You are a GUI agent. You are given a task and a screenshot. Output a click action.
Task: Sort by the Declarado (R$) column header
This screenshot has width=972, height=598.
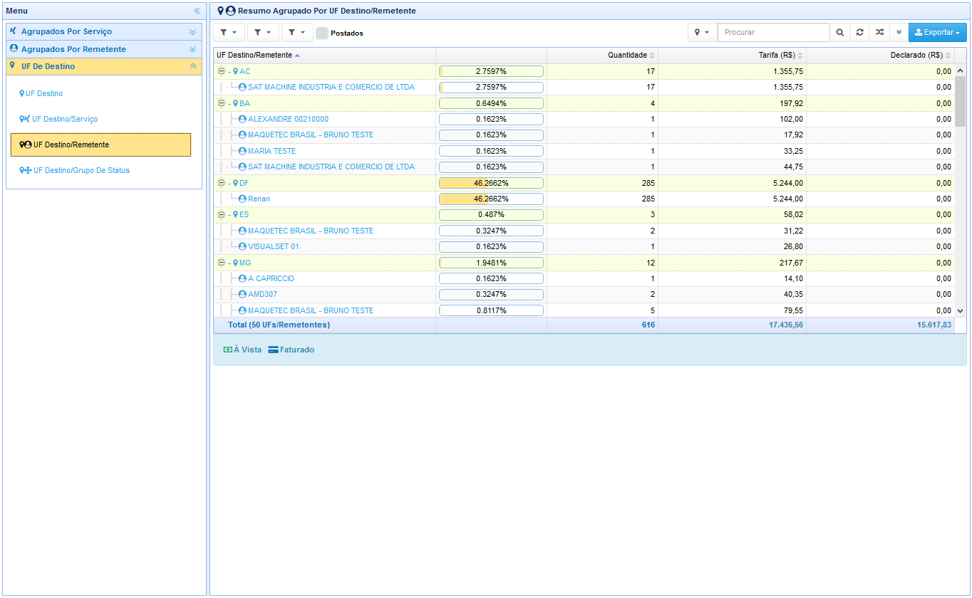pos(881,56)
